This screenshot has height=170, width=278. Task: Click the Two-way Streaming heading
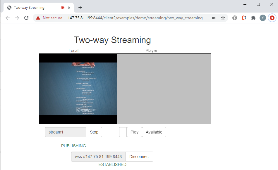point(112,40)
